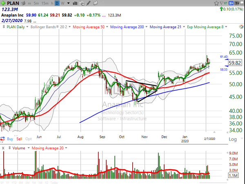This screenshot has height=184, width=245.
Task: Click the arrows icon left of PLAN Daily
Action: click(x=4, y=27)
